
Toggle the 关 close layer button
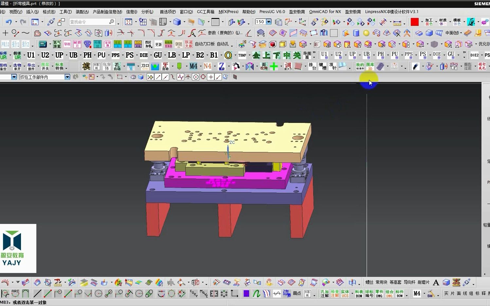point(297,55)
